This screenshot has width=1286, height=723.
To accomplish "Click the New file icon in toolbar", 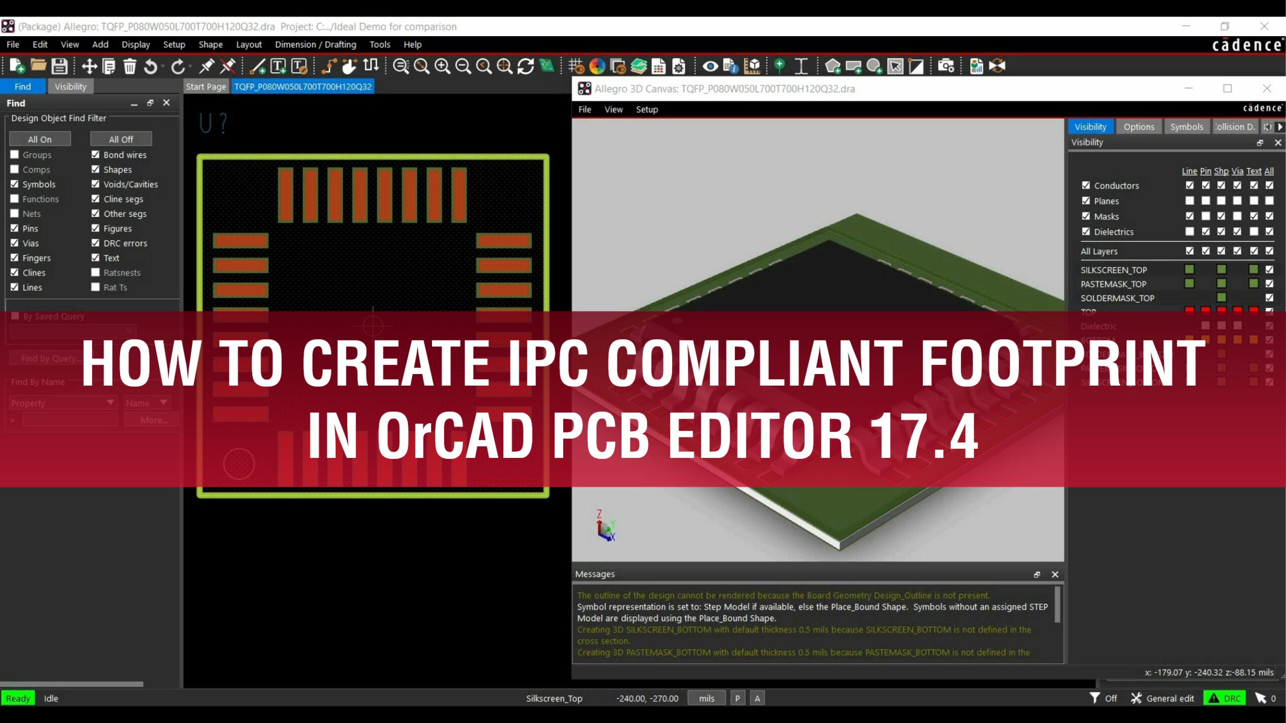I will (x=17, y=66).
